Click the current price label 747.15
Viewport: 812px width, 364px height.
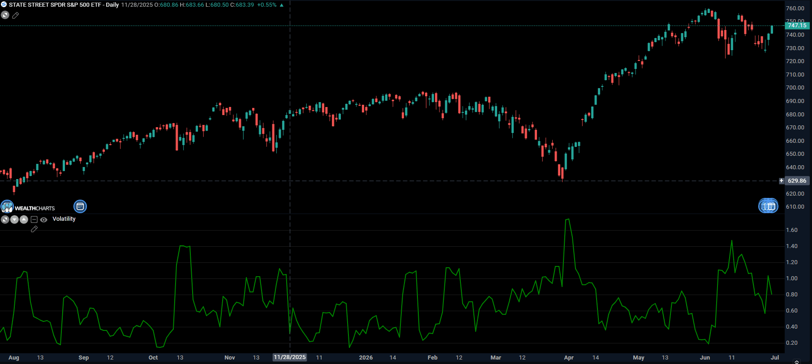[x=797, y=26]
